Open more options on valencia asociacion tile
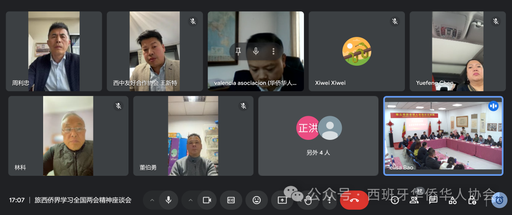 [274, 52]
